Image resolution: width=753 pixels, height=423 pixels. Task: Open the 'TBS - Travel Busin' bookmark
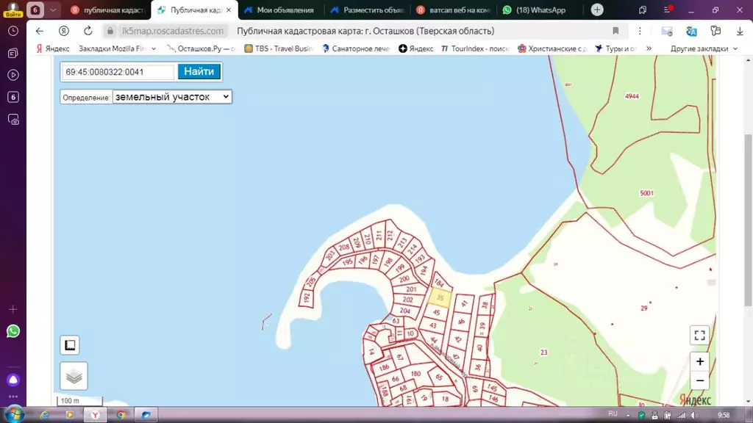(279, 48)
